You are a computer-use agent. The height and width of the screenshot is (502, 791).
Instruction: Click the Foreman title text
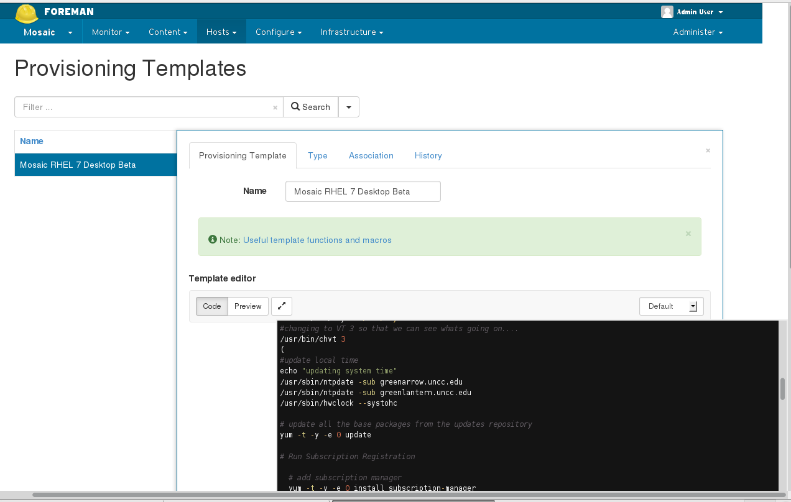click(69, 12)
